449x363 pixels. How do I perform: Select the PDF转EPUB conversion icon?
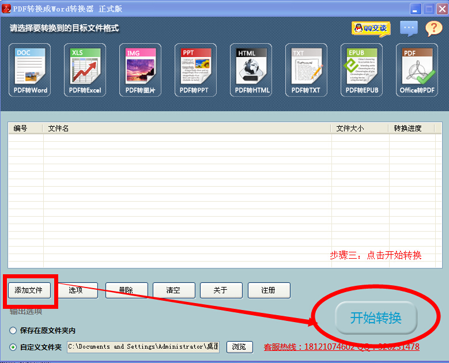[361, 70]
